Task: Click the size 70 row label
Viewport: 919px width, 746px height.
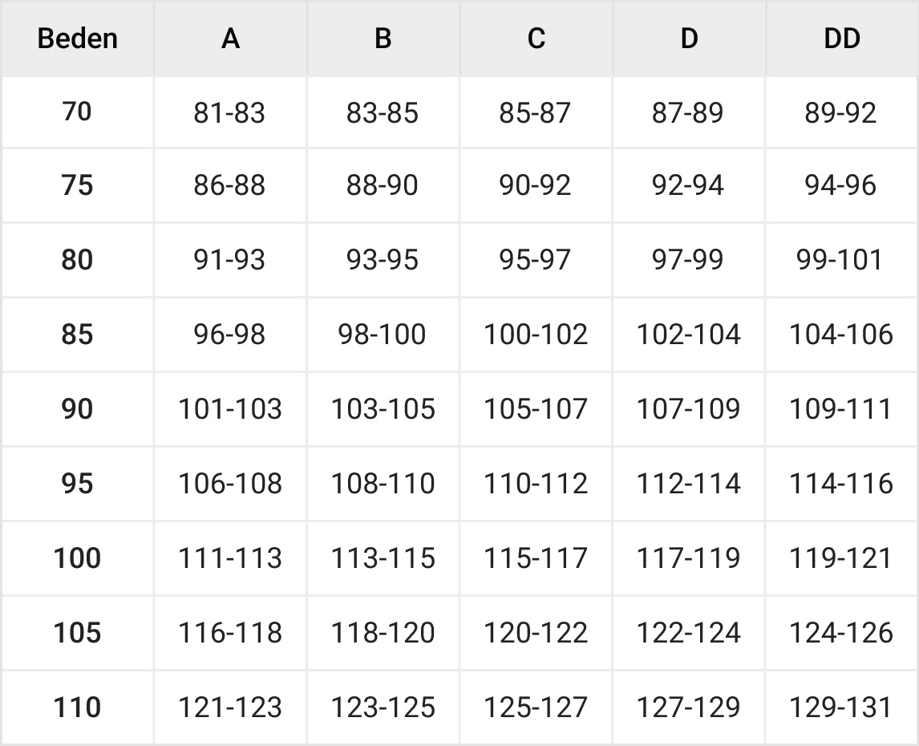Action: point(77,111)
